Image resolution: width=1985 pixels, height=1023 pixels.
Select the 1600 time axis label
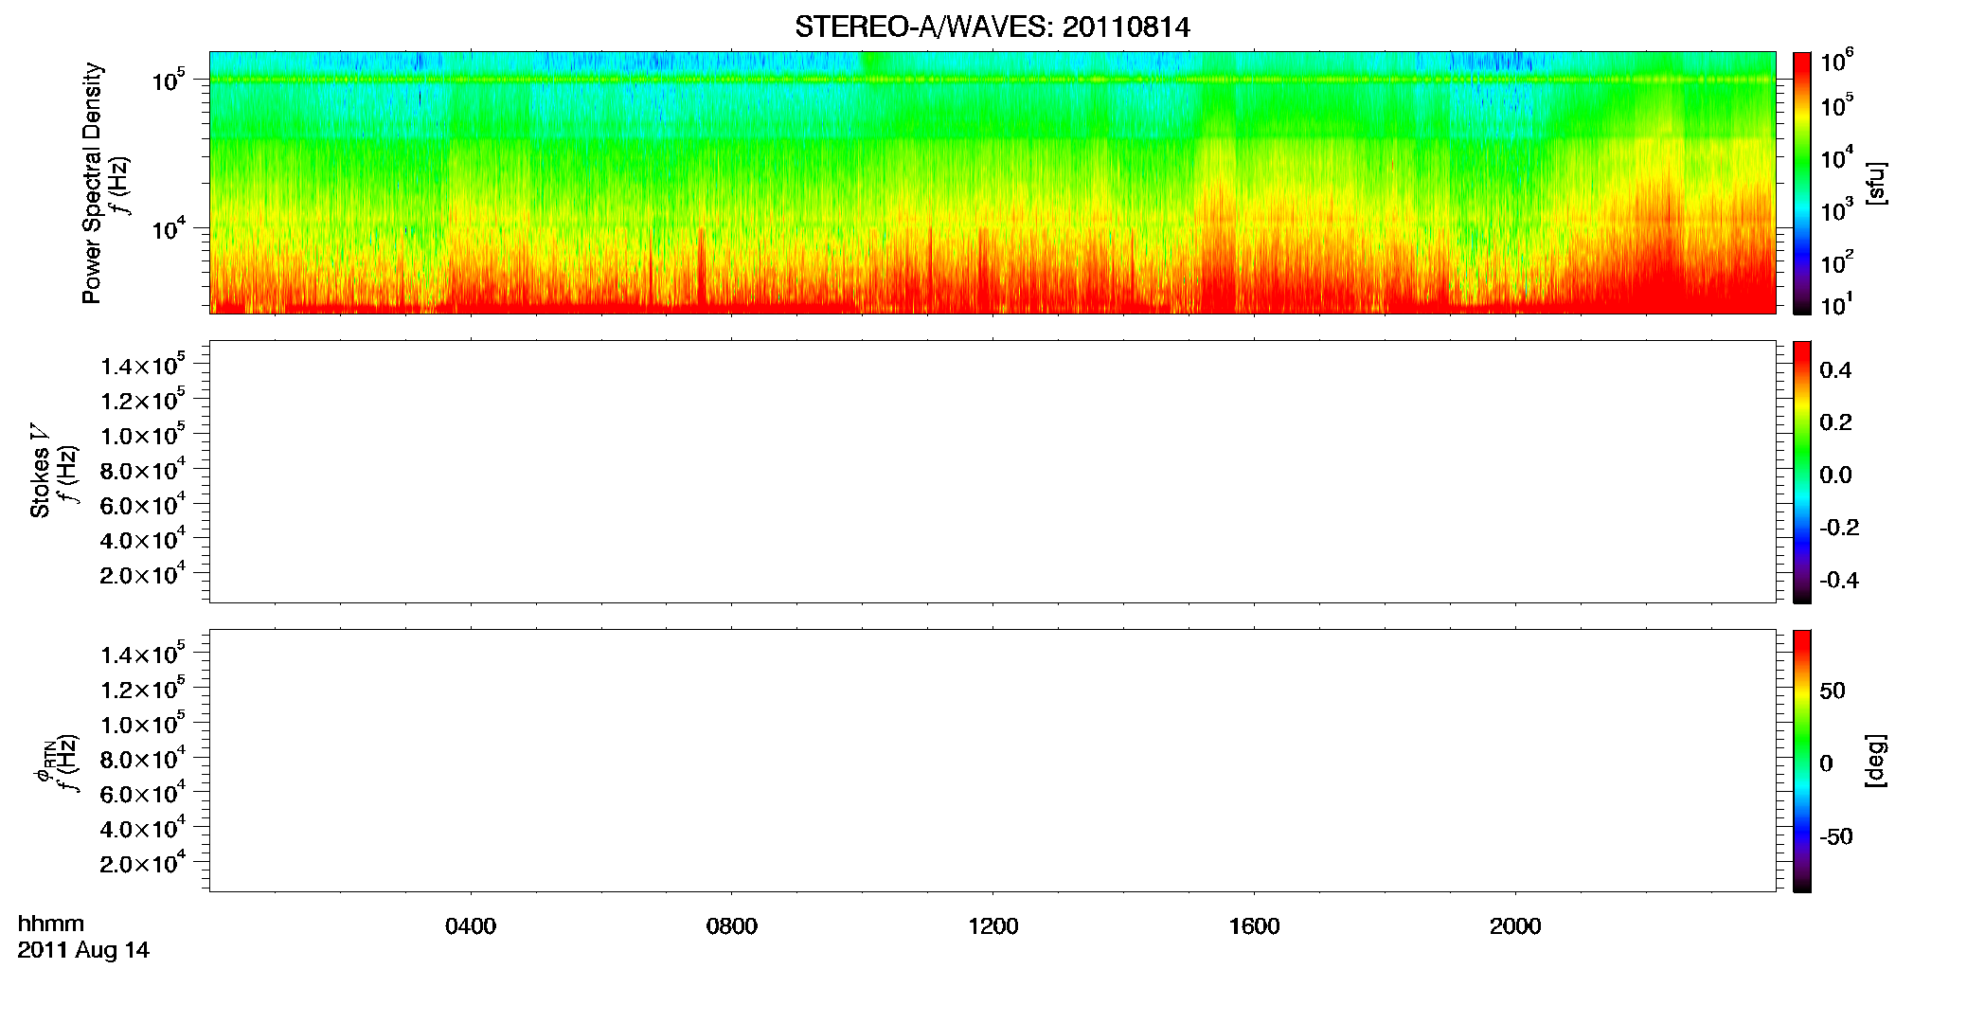tap(1254, 926)
